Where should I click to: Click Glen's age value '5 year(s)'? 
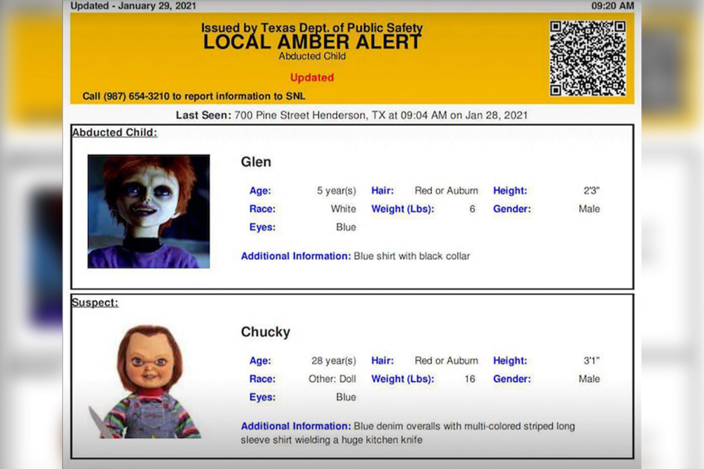pos(336,191)
